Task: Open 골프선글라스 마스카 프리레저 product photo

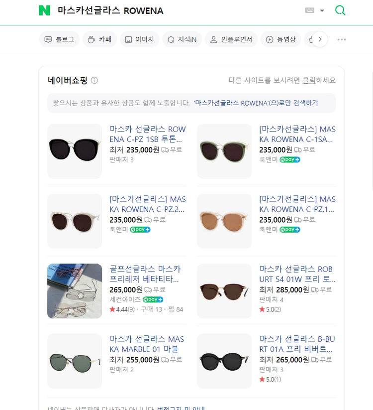Action: pyautogui.click(x=75, y=291)
